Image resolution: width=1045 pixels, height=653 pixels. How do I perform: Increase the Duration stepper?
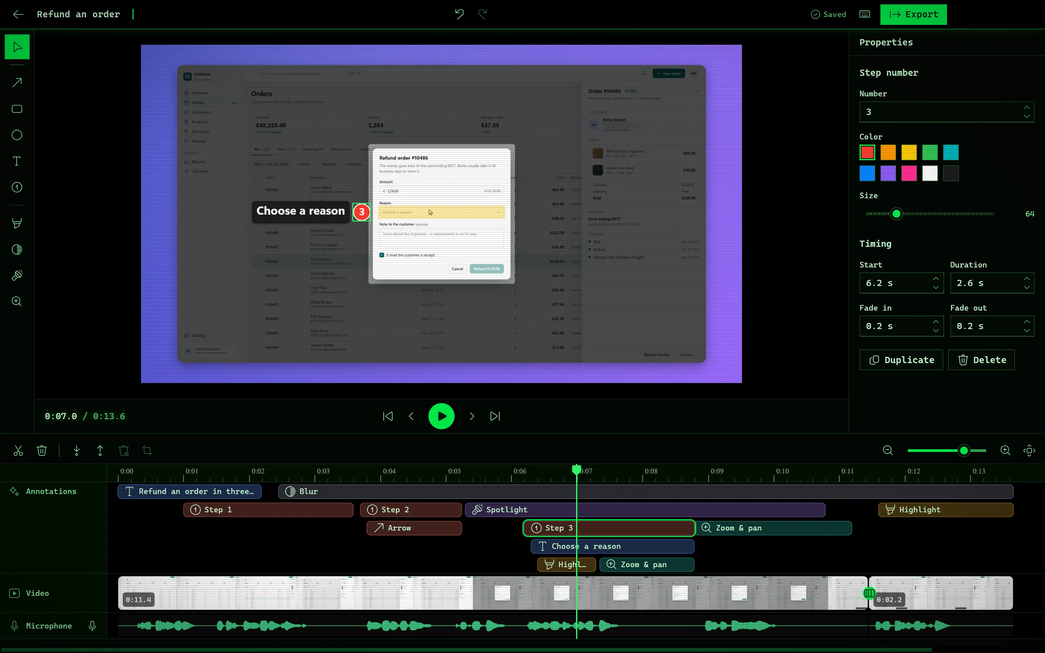[1027, 279]
